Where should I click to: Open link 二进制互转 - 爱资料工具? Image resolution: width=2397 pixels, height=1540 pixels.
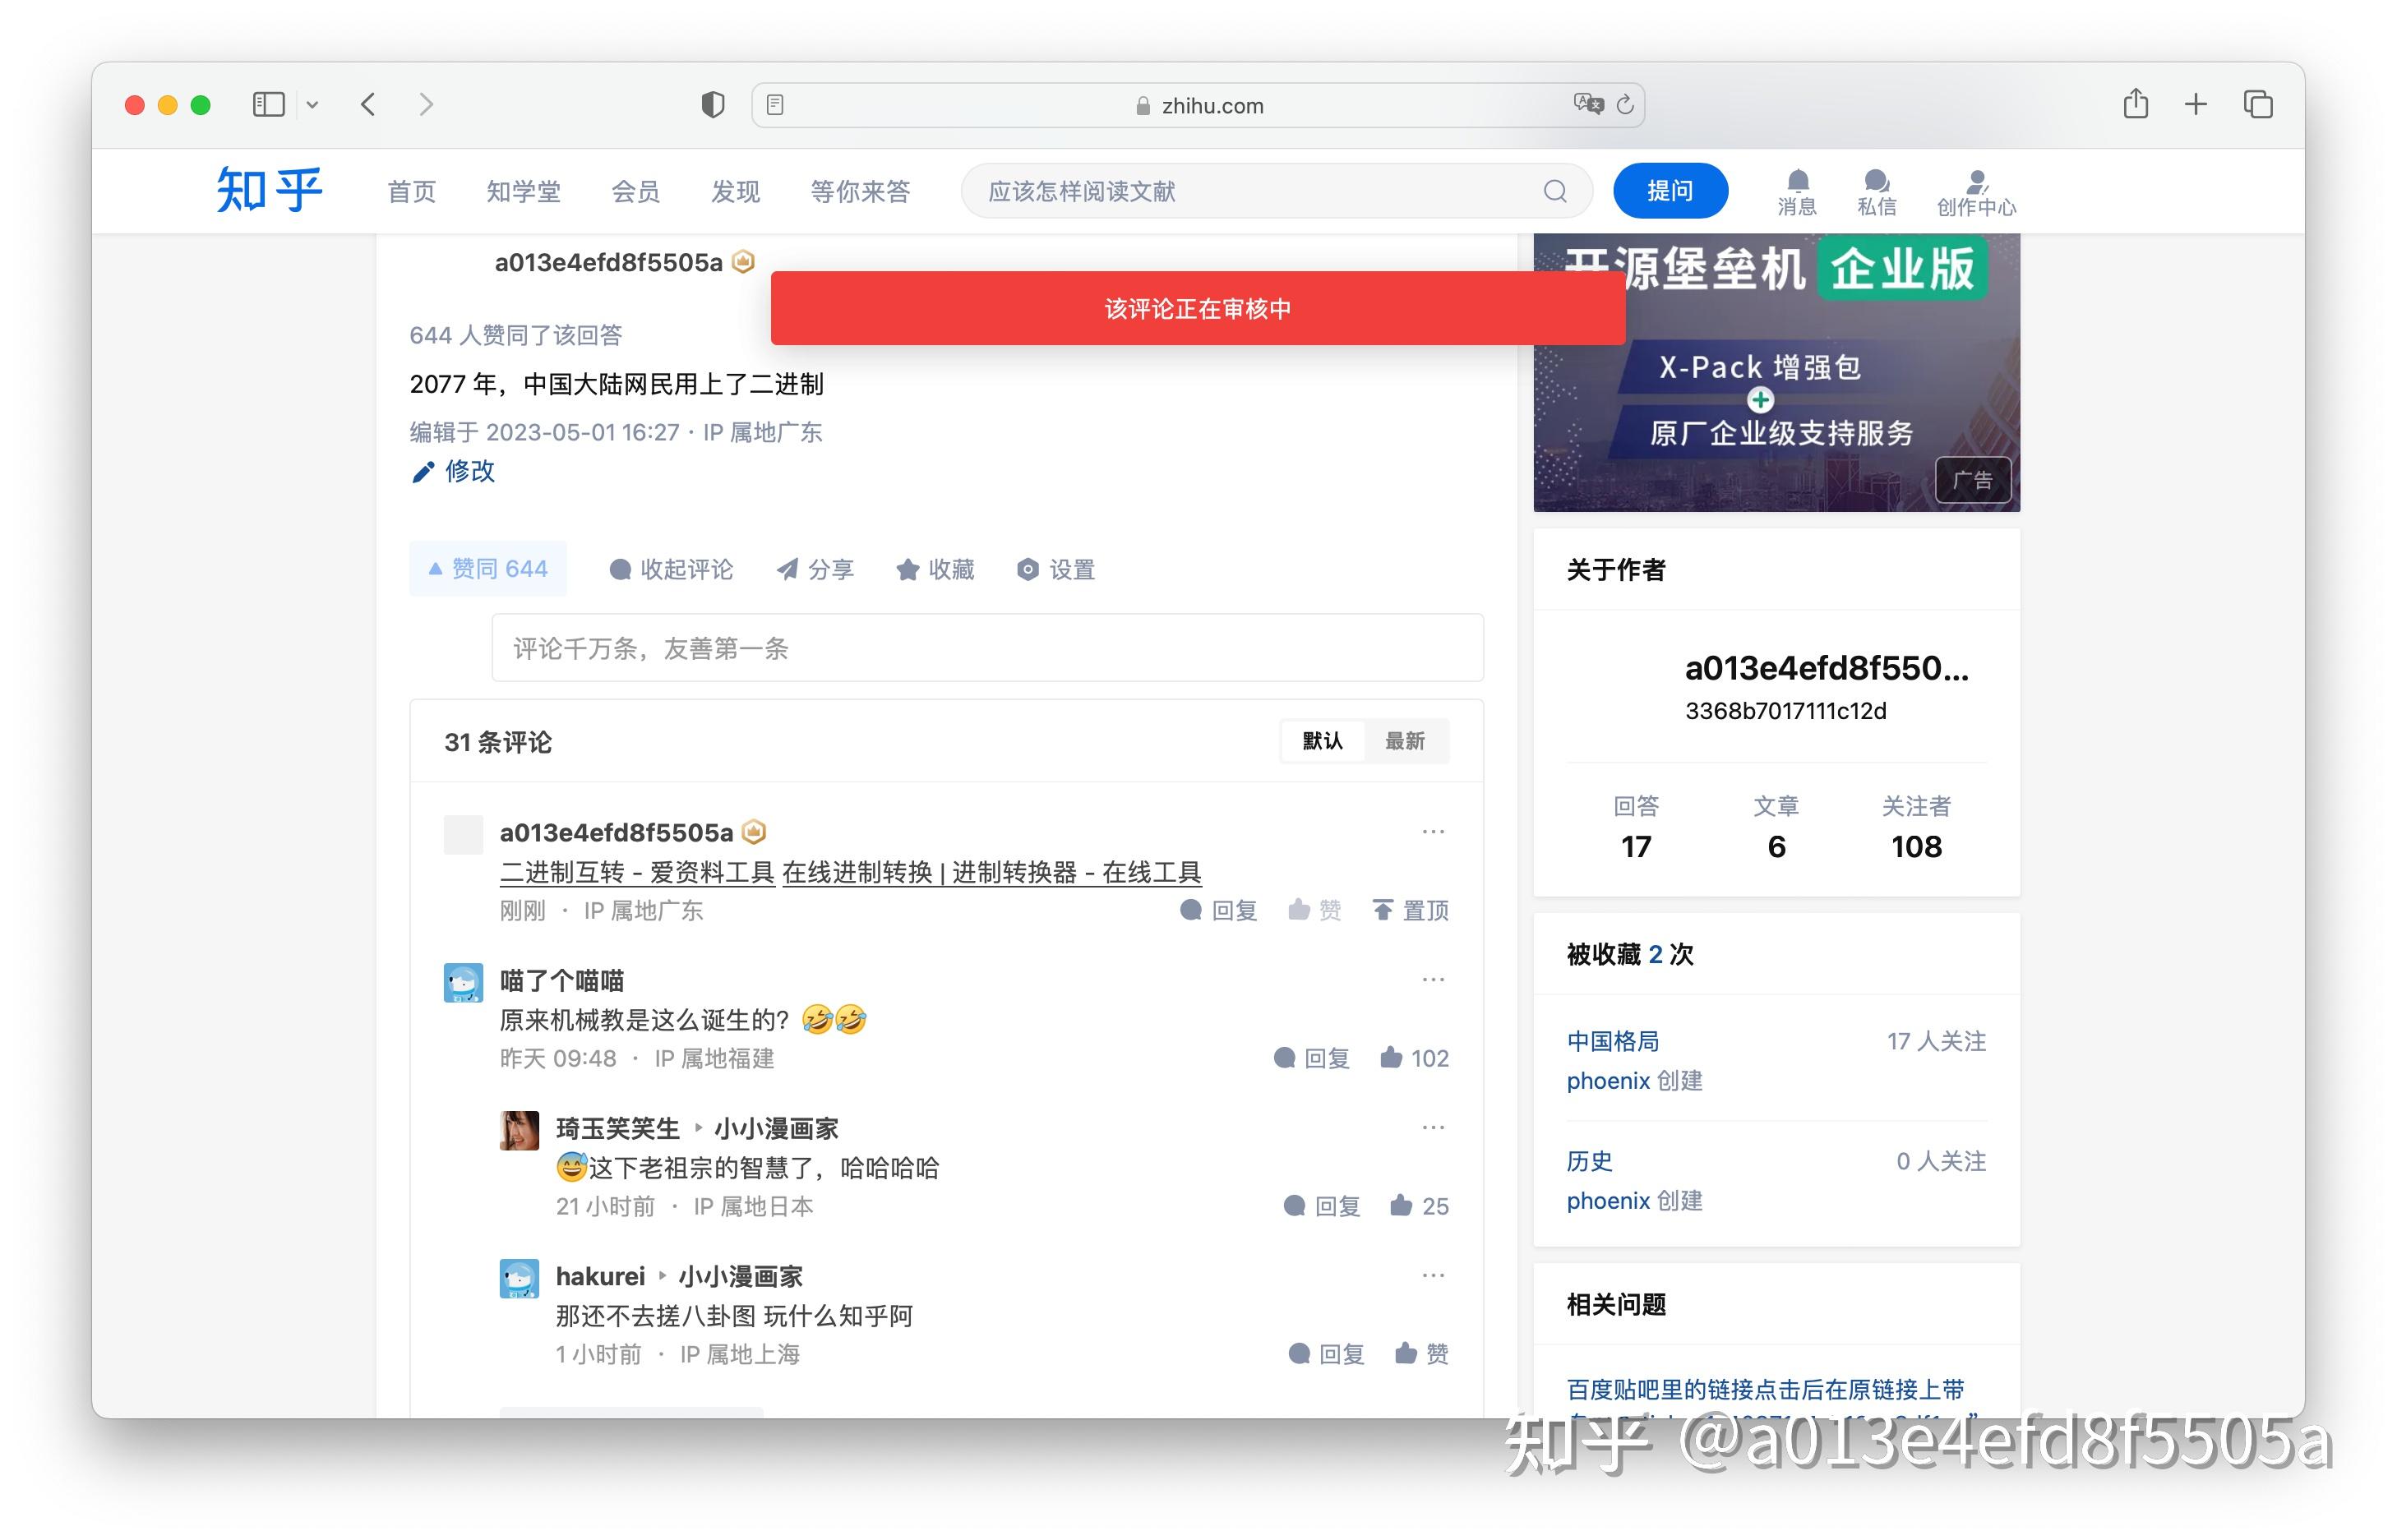coord(637,872)
